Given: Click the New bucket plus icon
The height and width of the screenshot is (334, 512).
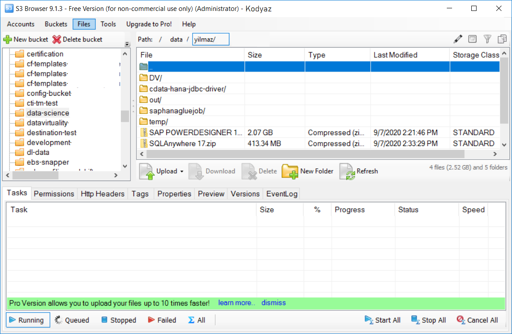Looking at the screenshot, I should pyautogui.click(x=7, y=39).
